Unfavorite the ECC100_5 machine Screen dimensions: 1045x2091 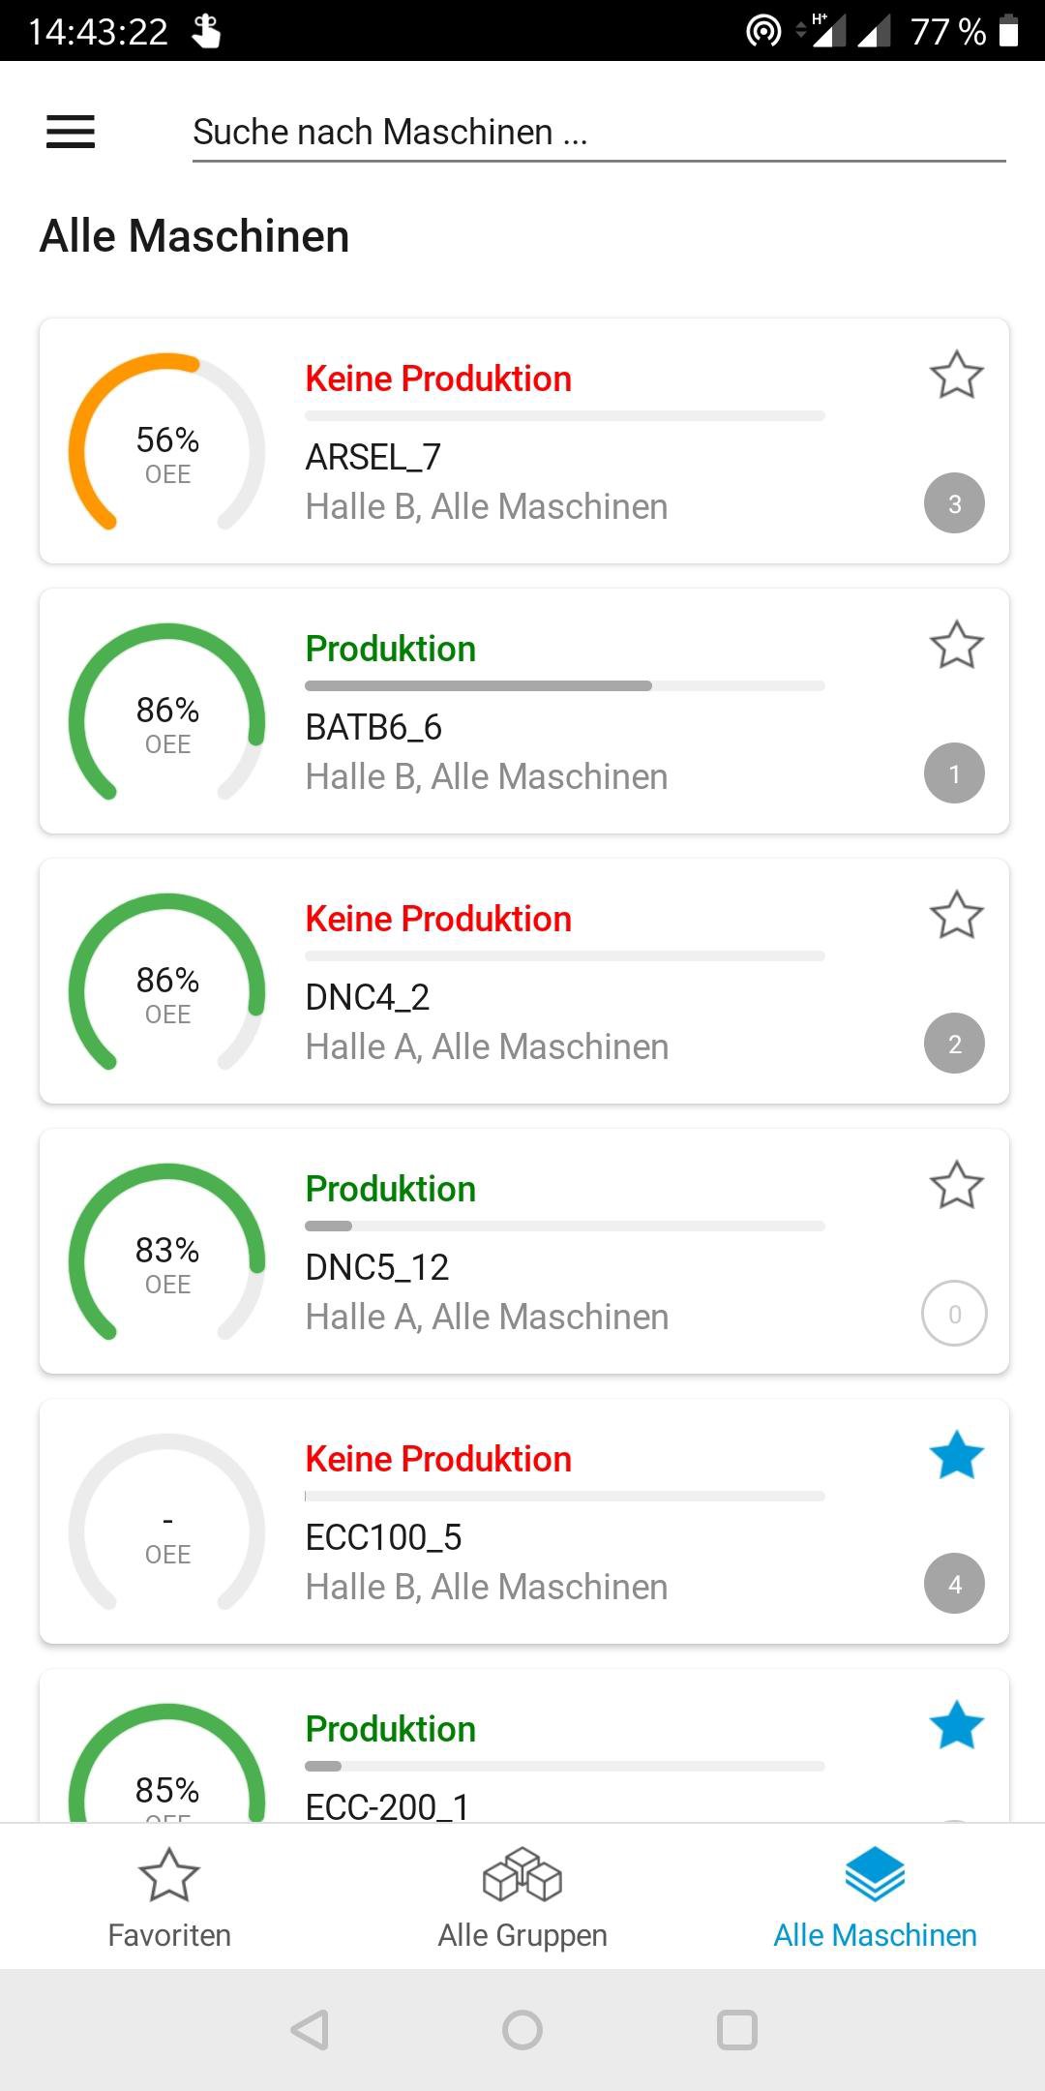956,1456
